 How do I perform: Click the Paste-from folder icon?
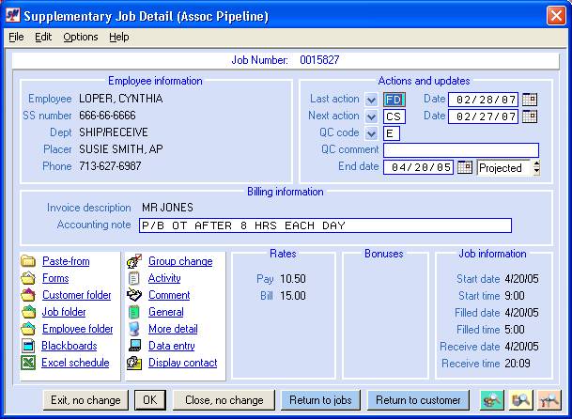[28, 261]
